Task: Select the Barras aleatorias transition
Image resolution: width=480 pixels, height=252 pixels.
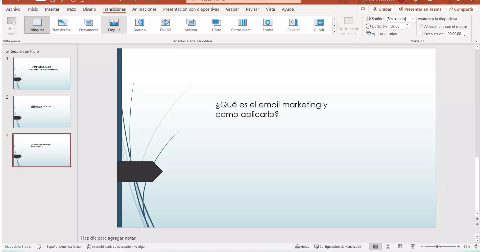Action: coord(242,25)
